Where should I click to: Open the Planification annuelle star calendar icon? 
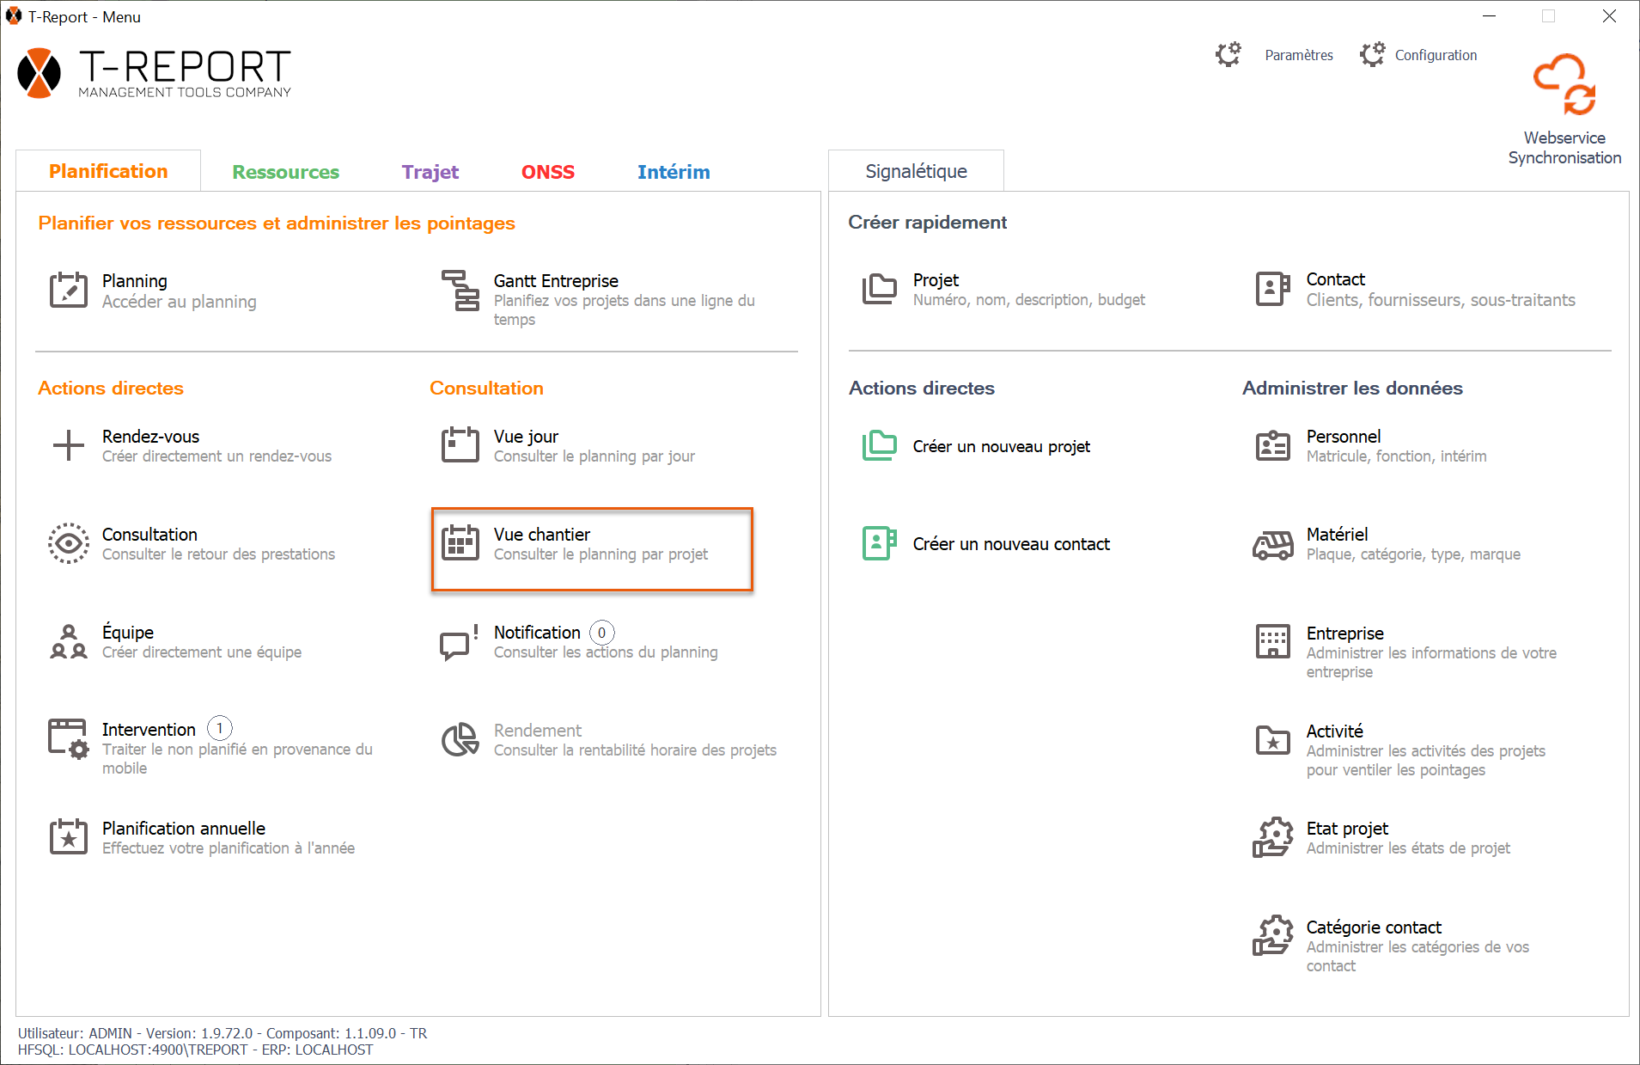coord(68,837)
